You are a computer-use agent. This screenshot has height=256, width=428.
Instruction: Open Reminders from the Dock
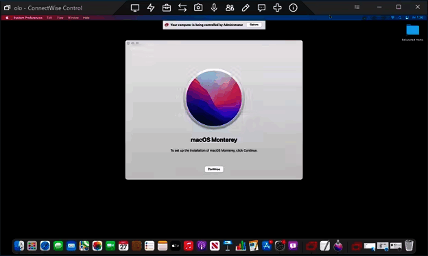click(150, 246)
